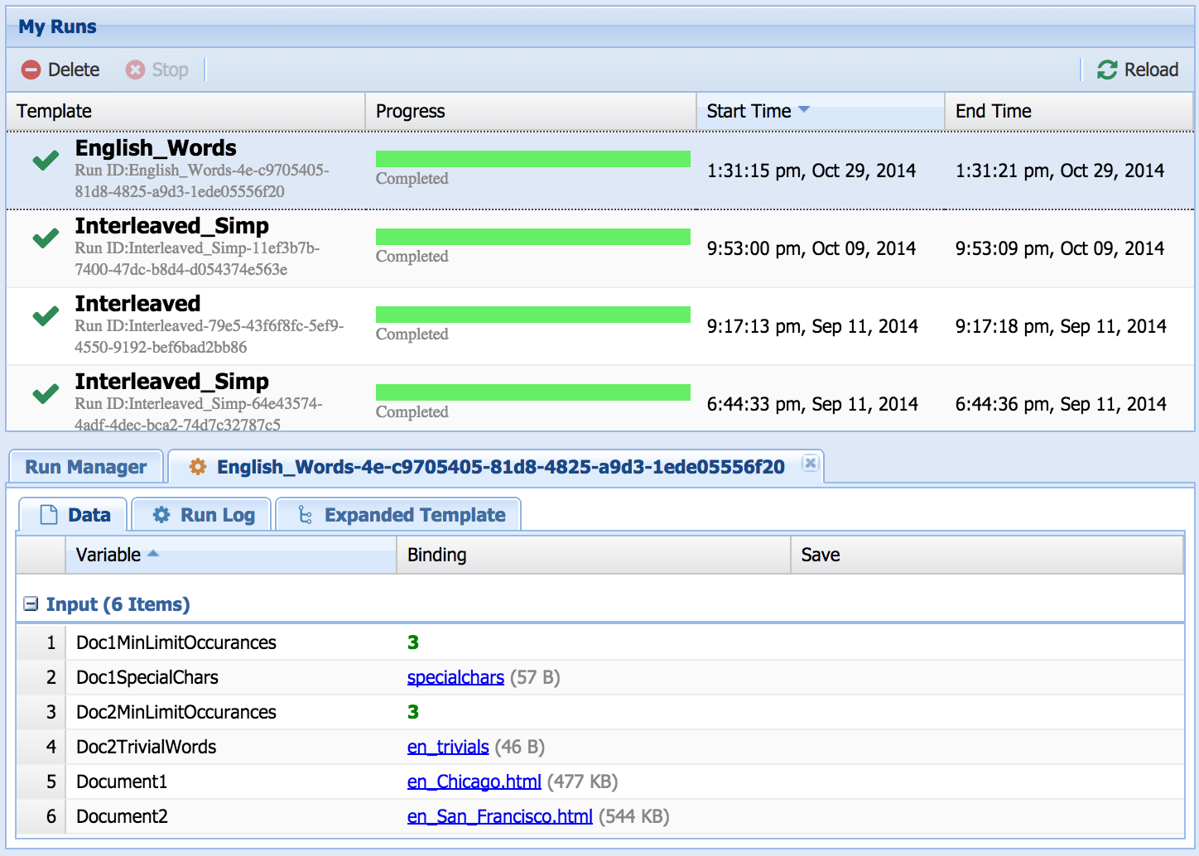The image size is (1199, 856).
Task: Click the Data tab page icon
Action: (x=49, y=515)
